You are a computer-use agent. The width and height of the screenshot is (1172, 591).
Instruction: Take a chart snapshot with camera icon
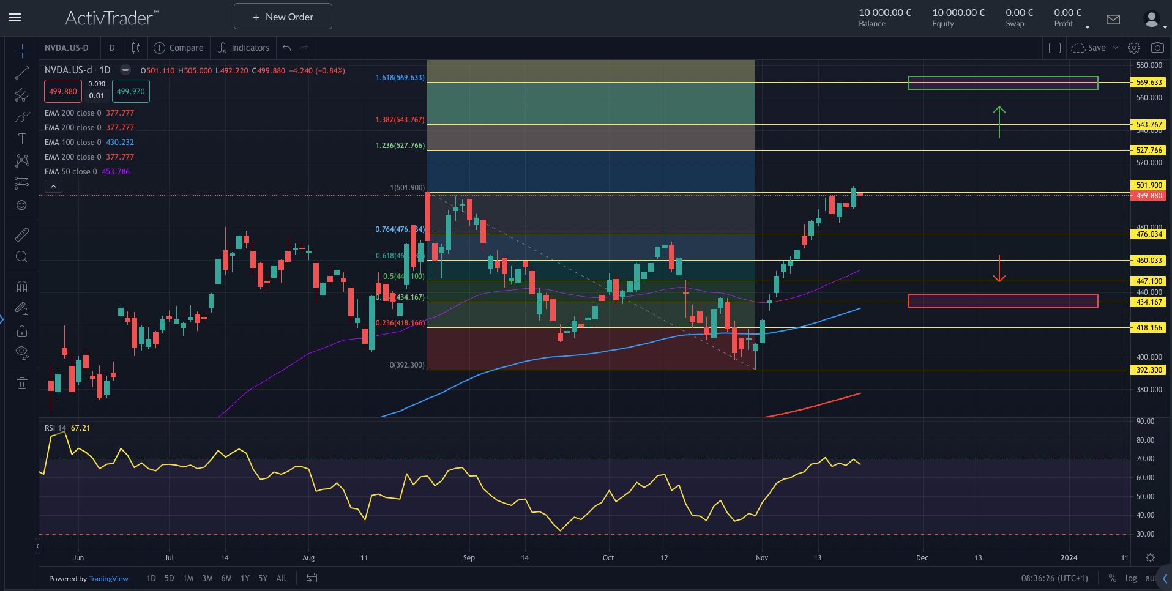coord(1157,48)
